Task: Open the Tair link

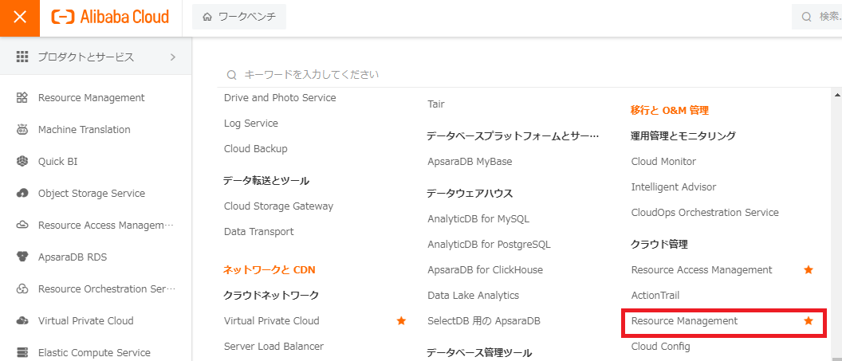Action: (x=436, y=104)
